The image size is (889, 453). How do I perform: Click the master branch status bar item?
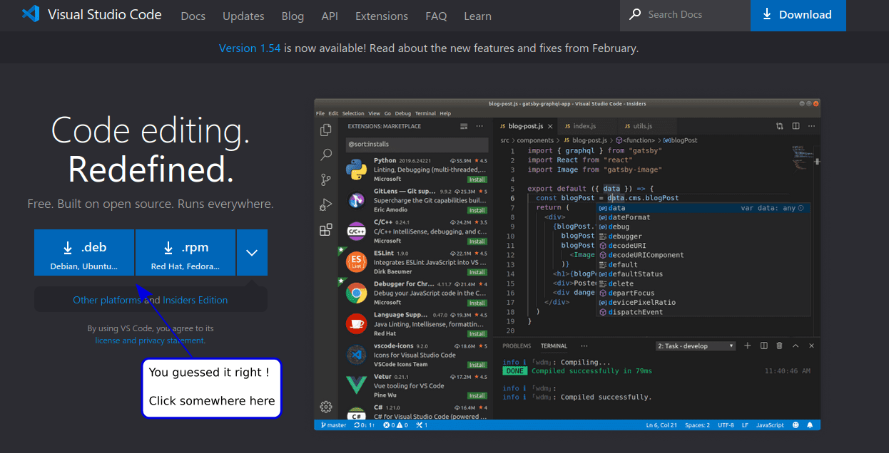pos(334,425)
